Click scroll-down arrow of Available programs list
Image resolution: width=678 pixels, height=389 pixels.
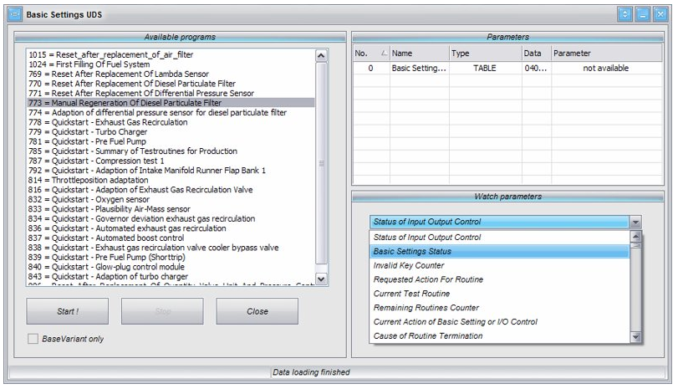pyautogui.click(x=322, y=278)
